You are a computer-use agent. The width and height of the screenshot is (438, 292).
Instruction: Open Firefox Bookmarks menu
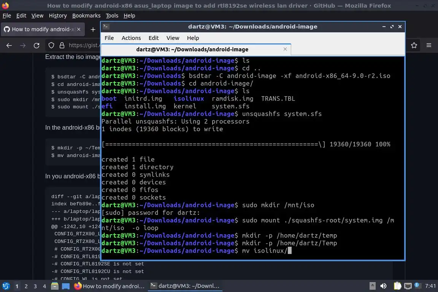pyautogui.click(x=86, y=16)
